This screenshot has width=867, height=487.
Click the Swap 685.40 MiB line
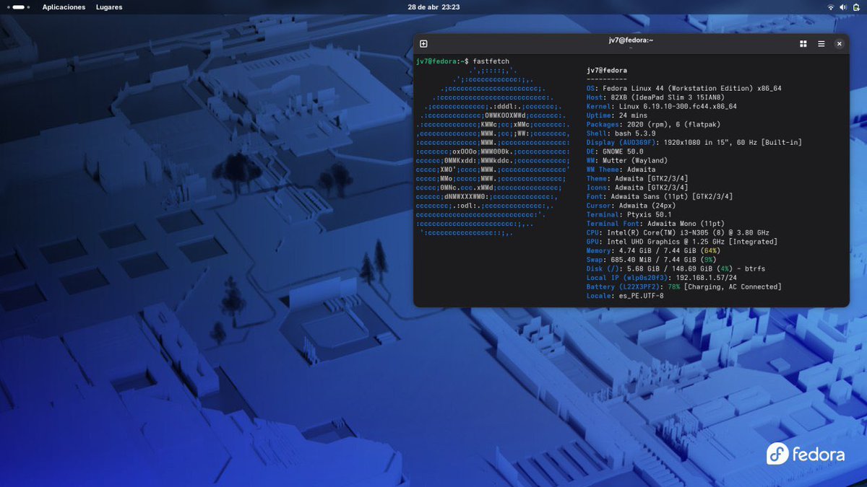click(651, 260)
